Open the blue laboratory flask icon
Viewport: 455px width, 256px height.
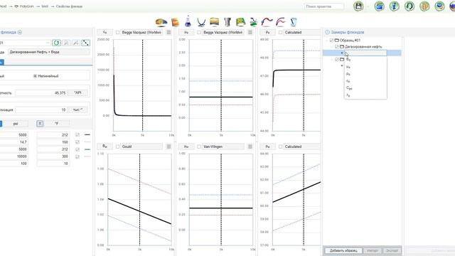(x=188, y=21)
